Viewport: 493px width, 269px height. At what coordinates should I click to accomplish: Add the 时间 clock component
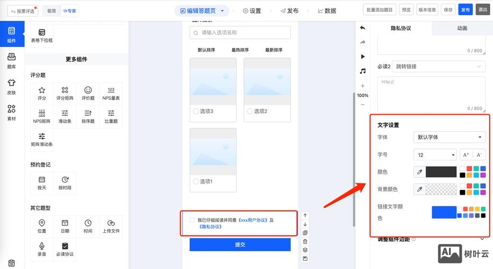coord(88,226)
